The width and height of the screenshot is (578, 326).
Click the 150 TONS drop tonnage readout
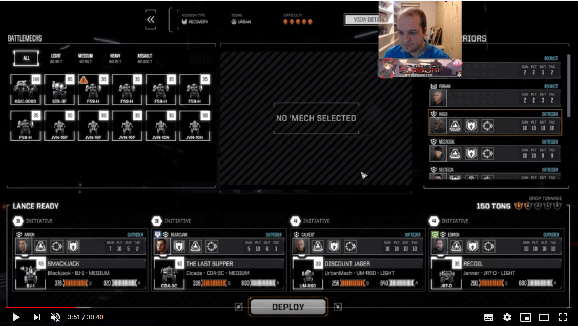click(493, 206)
